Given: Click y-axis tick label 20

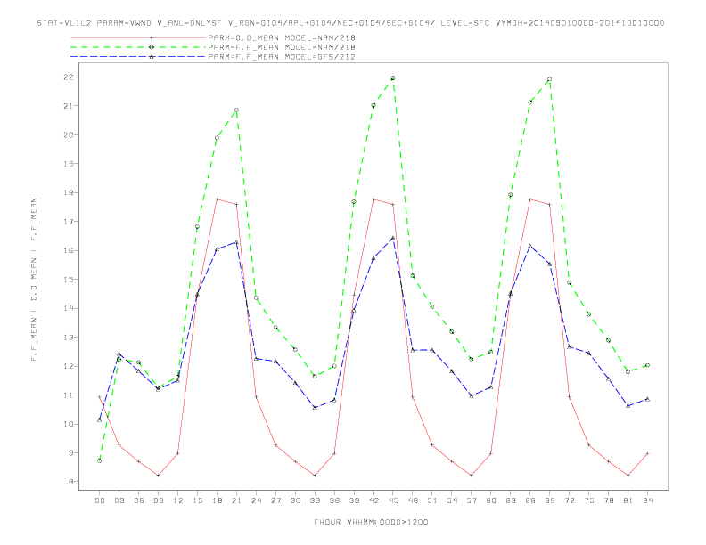Looking at the screenshot, I should 68,134.
